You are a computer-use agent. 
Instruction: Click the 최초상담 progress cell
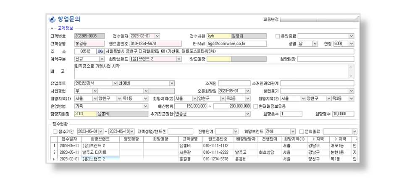point(270,152)
